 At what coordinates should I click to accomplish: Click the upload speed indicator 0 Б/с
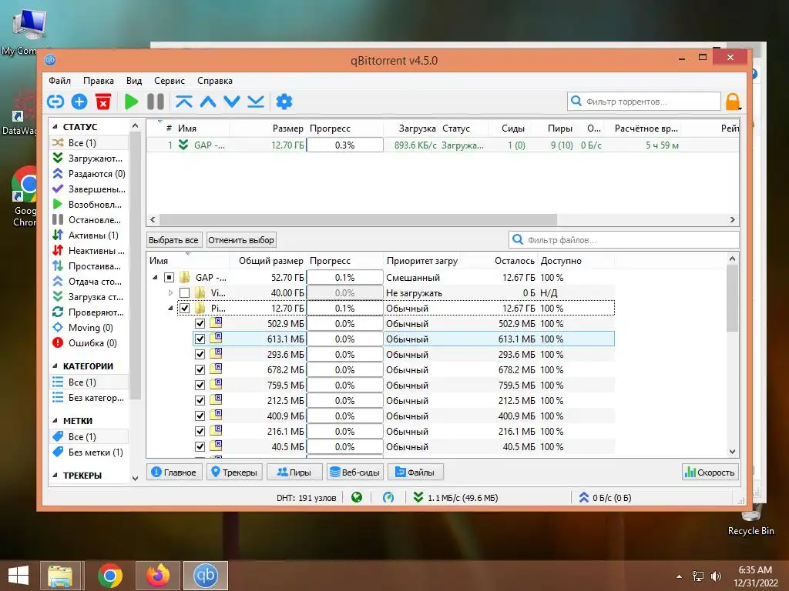(606, 498)
